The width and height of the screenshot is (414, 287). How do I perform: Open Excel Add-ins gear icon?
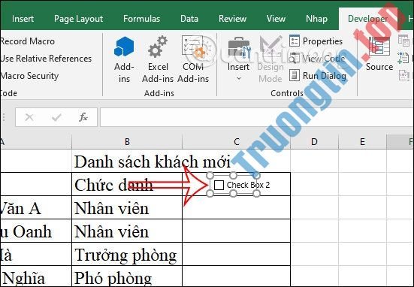point(158,47)
